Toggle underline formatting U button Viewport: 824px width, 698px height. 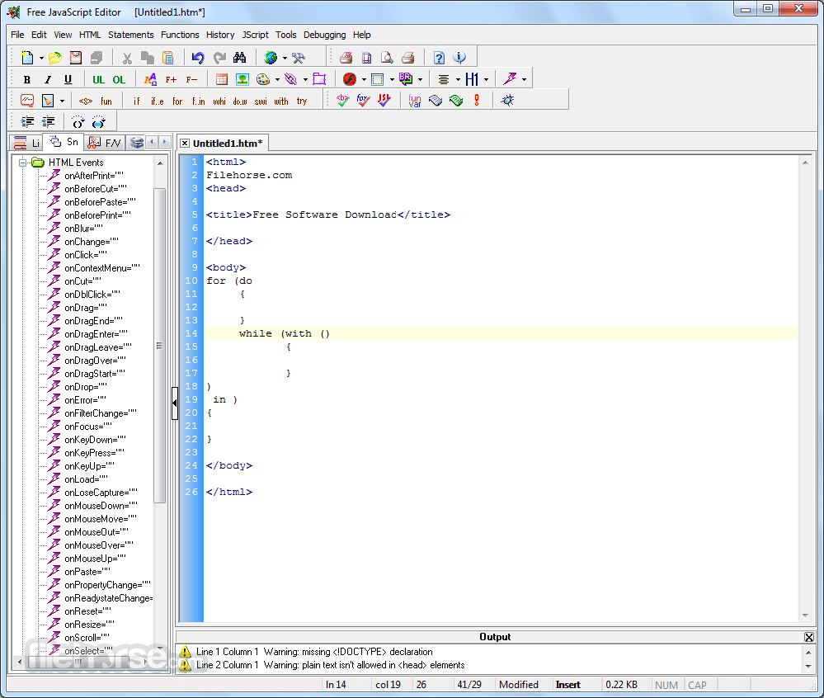point(68,80)
